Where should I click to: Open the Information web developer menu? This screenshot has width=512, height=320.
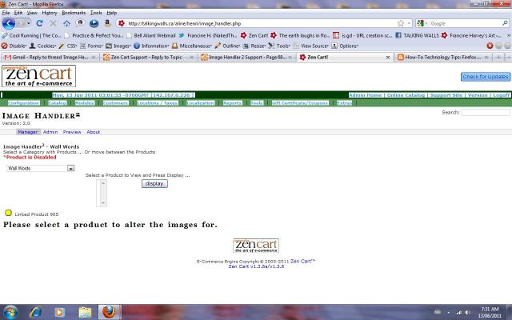[151, 46]
